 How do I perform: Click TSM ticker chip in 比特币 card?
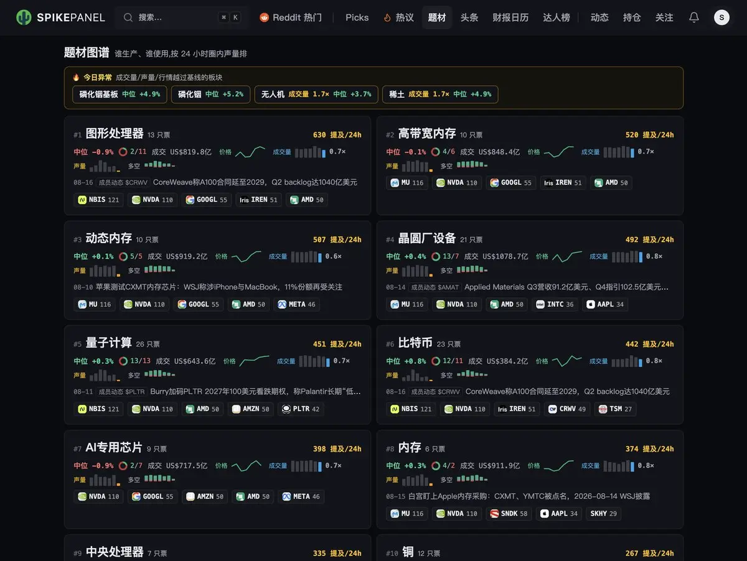[x=615, y=409]
